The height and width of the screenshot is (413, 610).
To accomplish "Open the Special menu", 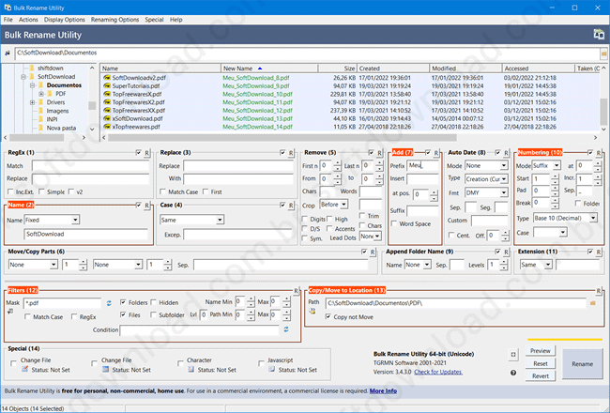I will (x=154, y=20).
